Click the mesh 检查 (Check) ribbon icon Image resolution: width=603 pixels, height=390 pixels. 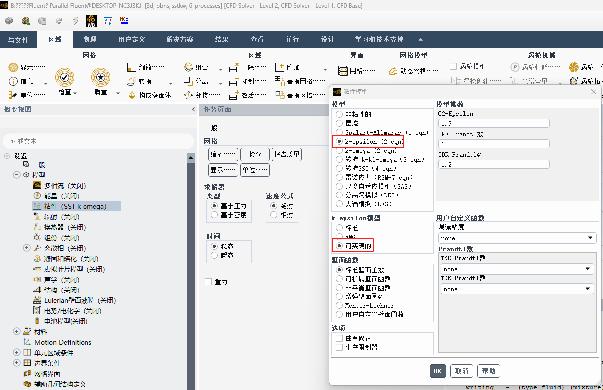coord(65,77)
